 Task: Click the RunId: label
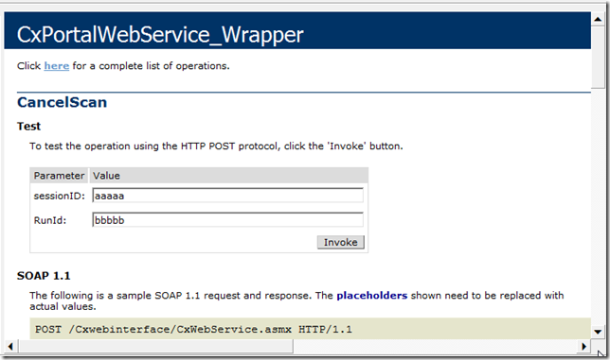[x=50, y=220]
